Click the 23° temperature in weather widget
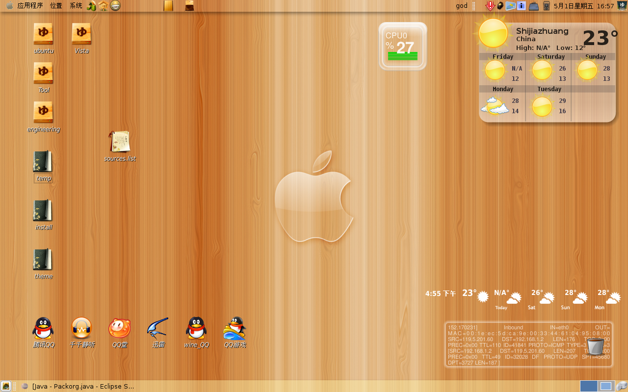 pos(600,38)
